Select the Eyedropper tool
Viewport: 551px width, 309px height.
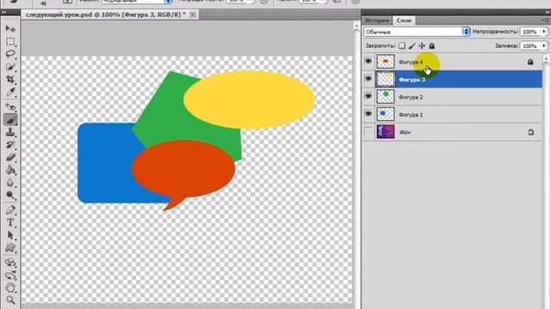[x=10, y=92]
